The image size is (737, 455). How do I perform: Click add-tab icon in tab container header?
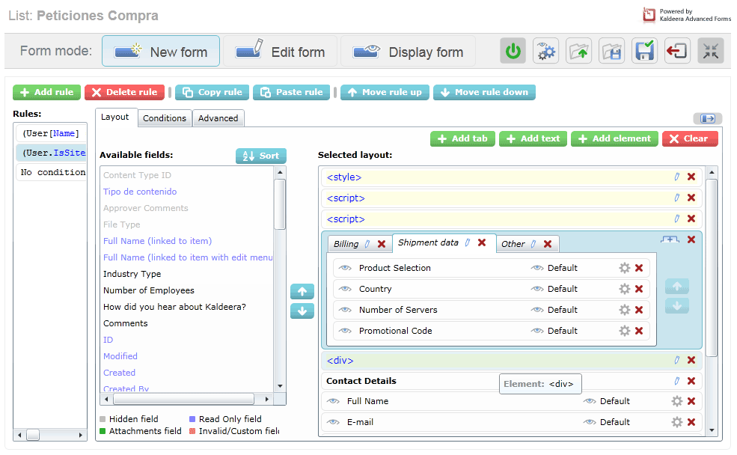pyautogui.click(x=670, y=239)
